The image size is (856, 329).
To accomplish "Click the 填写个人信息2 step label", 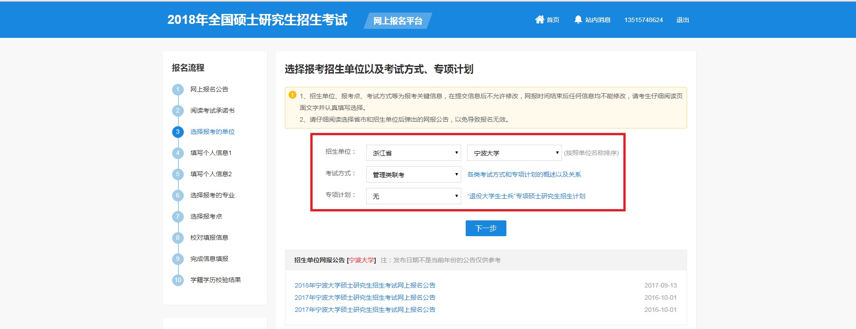I will coord(211,174).
